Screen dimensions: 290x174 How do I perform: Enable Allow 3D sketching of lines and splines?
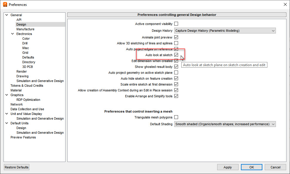click(x=176, y=43)
